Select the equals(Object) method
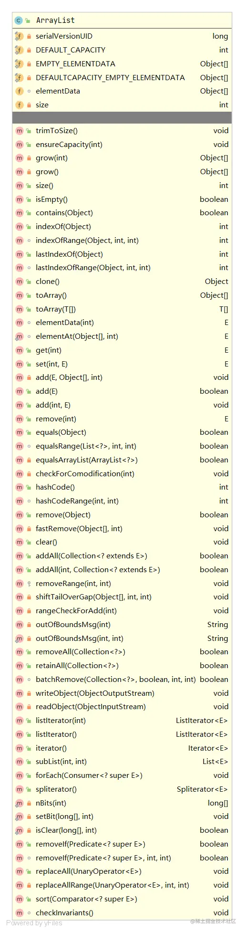 (61, 432)
